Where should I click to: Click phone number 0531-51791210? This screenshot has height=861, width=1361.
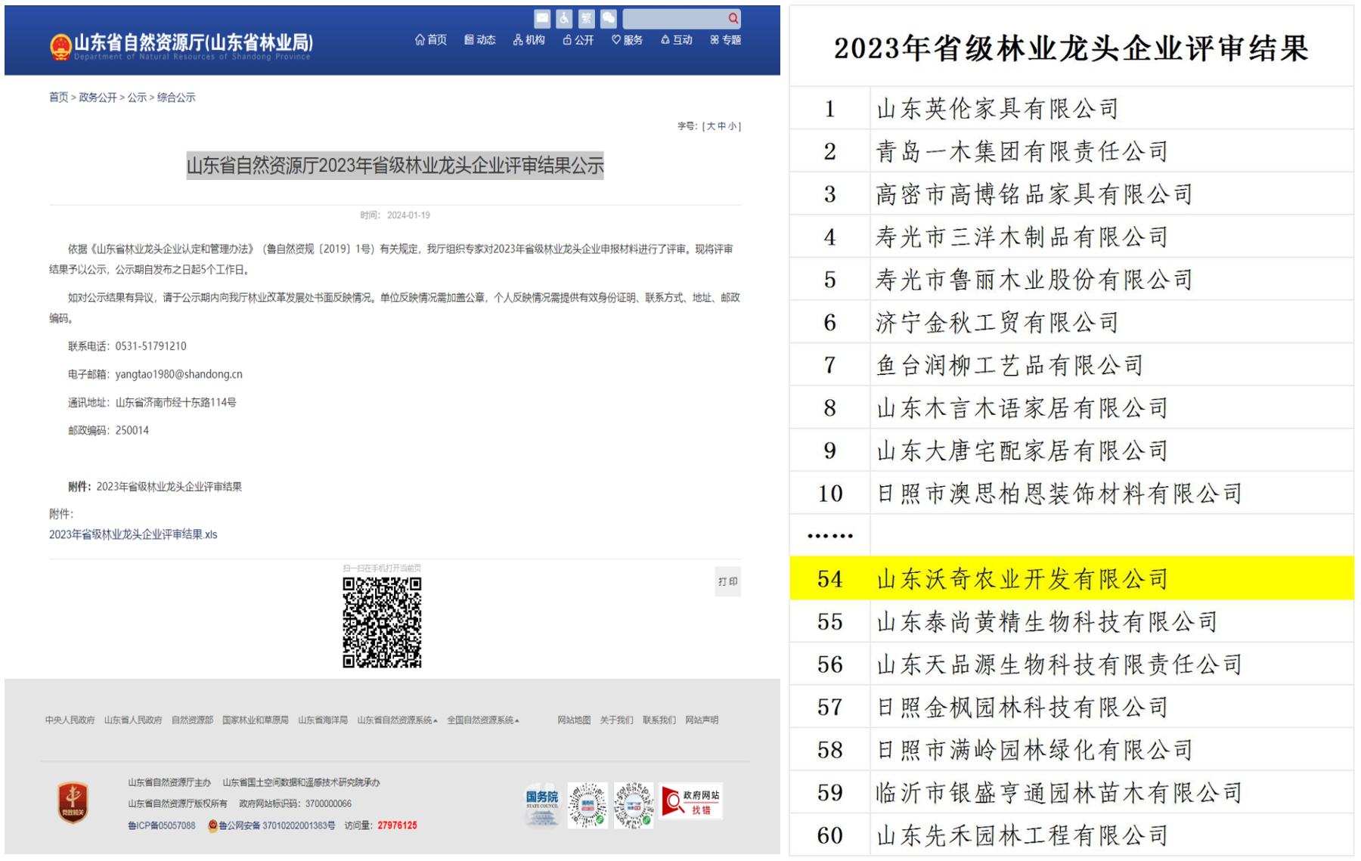click(x=150, y=346)
